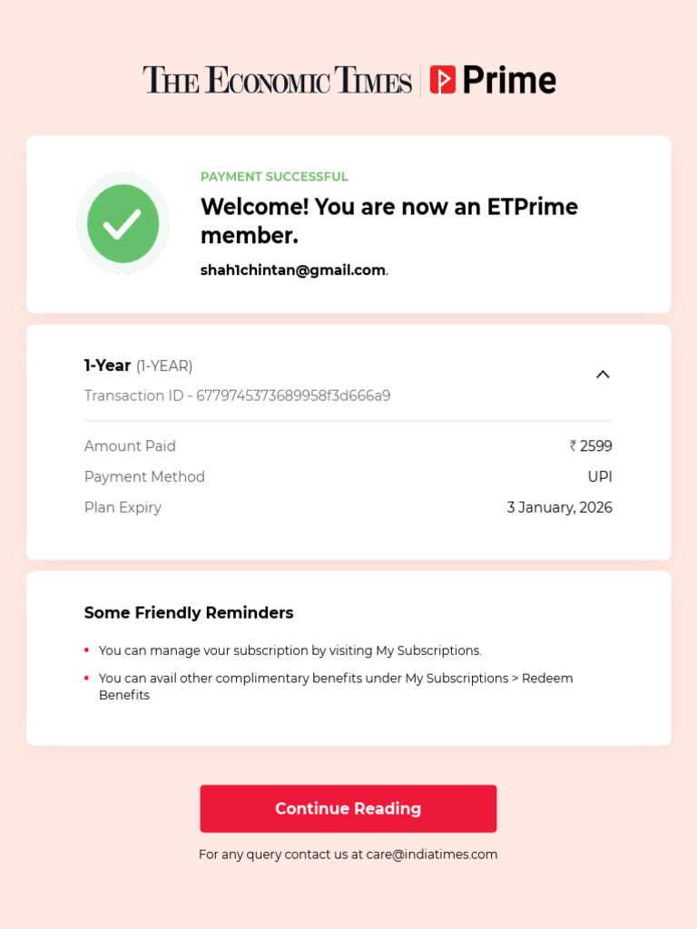697x929 pixels.
Task: Click My Subscriptions in the first reminder
Action: (x=427, y=650)
